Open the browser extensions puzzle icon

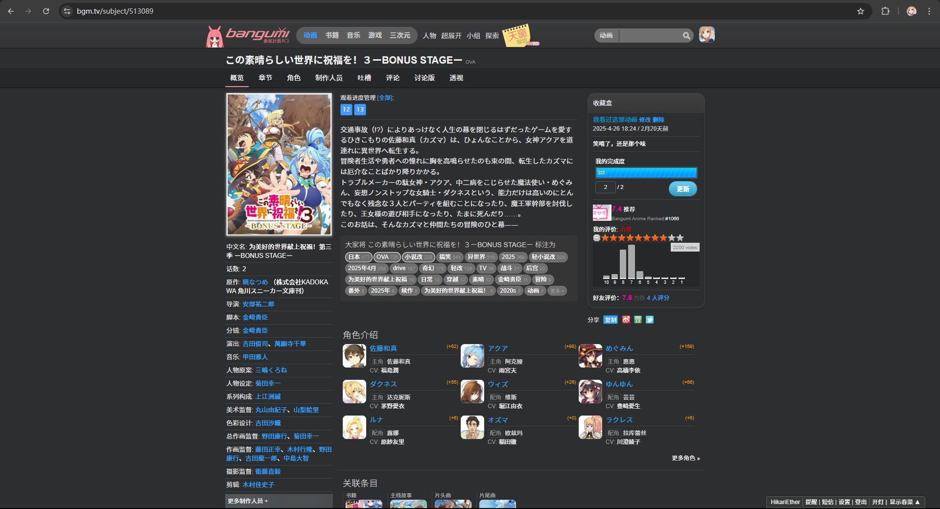pos(885,11)
